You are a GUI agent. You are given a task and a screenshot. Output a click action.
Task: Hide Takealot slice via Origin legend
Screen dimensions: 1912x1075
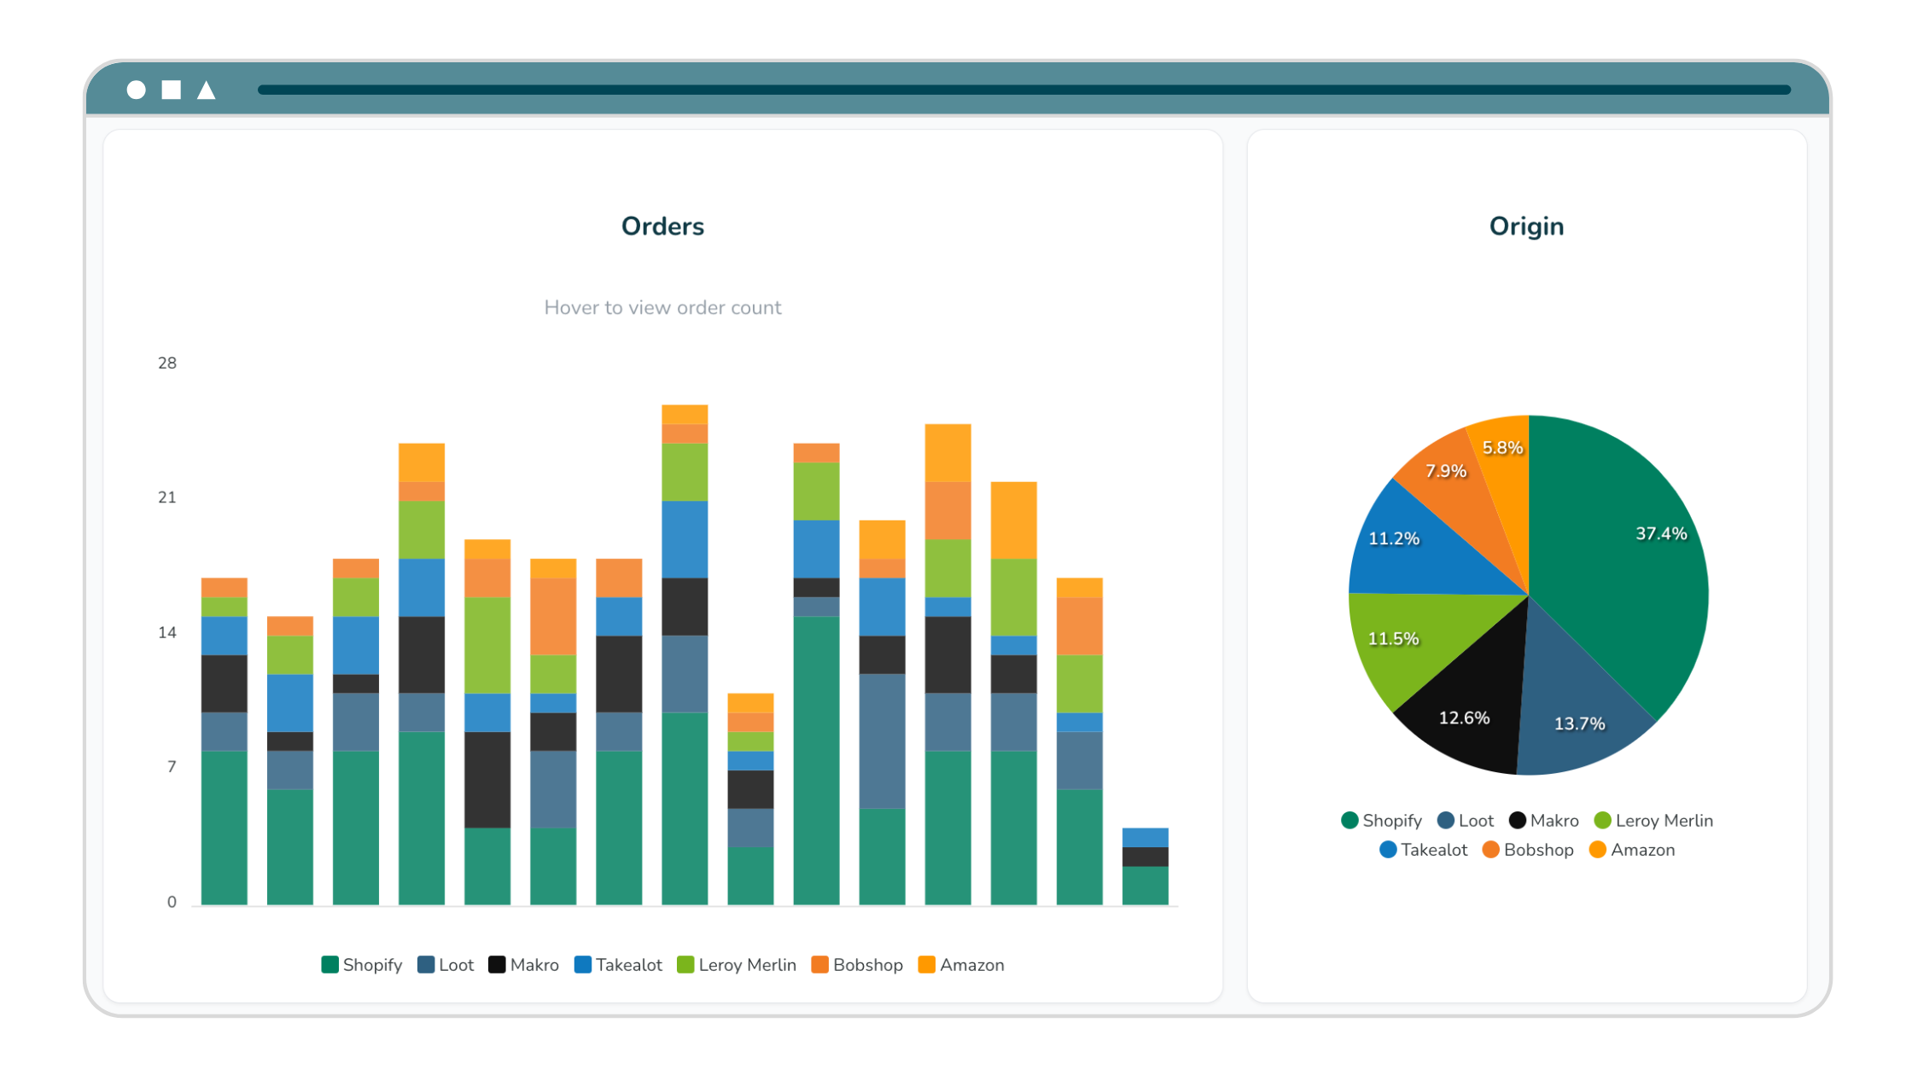click(x=1423, y=850)
